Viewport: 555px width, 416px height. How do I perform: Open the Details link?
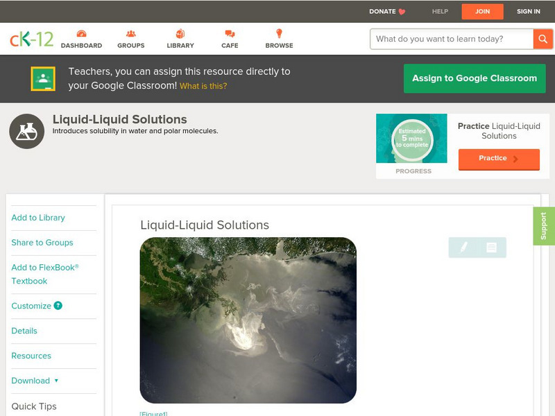tap(24, 331)
